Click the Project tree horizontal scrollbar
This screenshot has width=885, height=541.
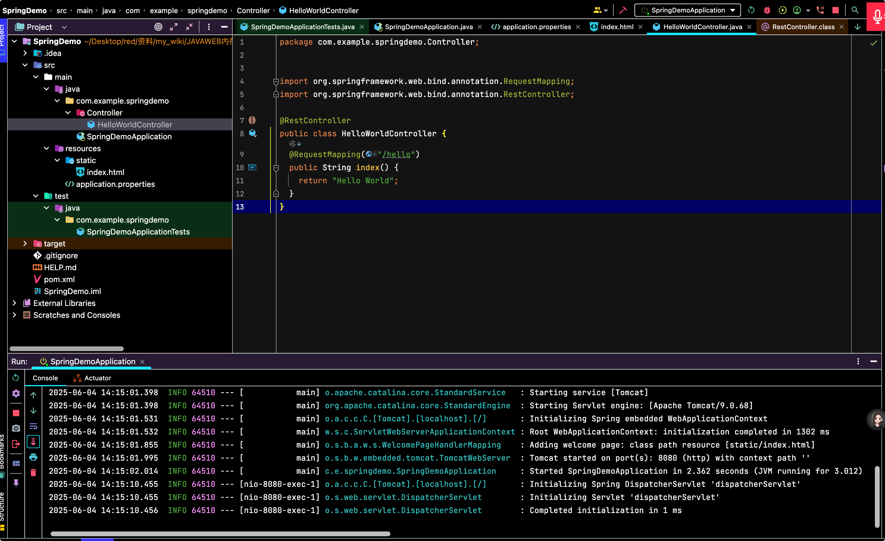pyautogui.click(x=66, y=349)
